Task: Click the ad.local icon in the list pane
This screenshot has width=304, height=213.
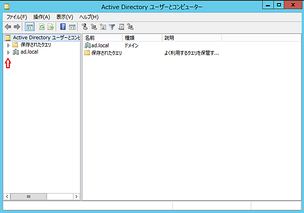Action: (88, 46)
